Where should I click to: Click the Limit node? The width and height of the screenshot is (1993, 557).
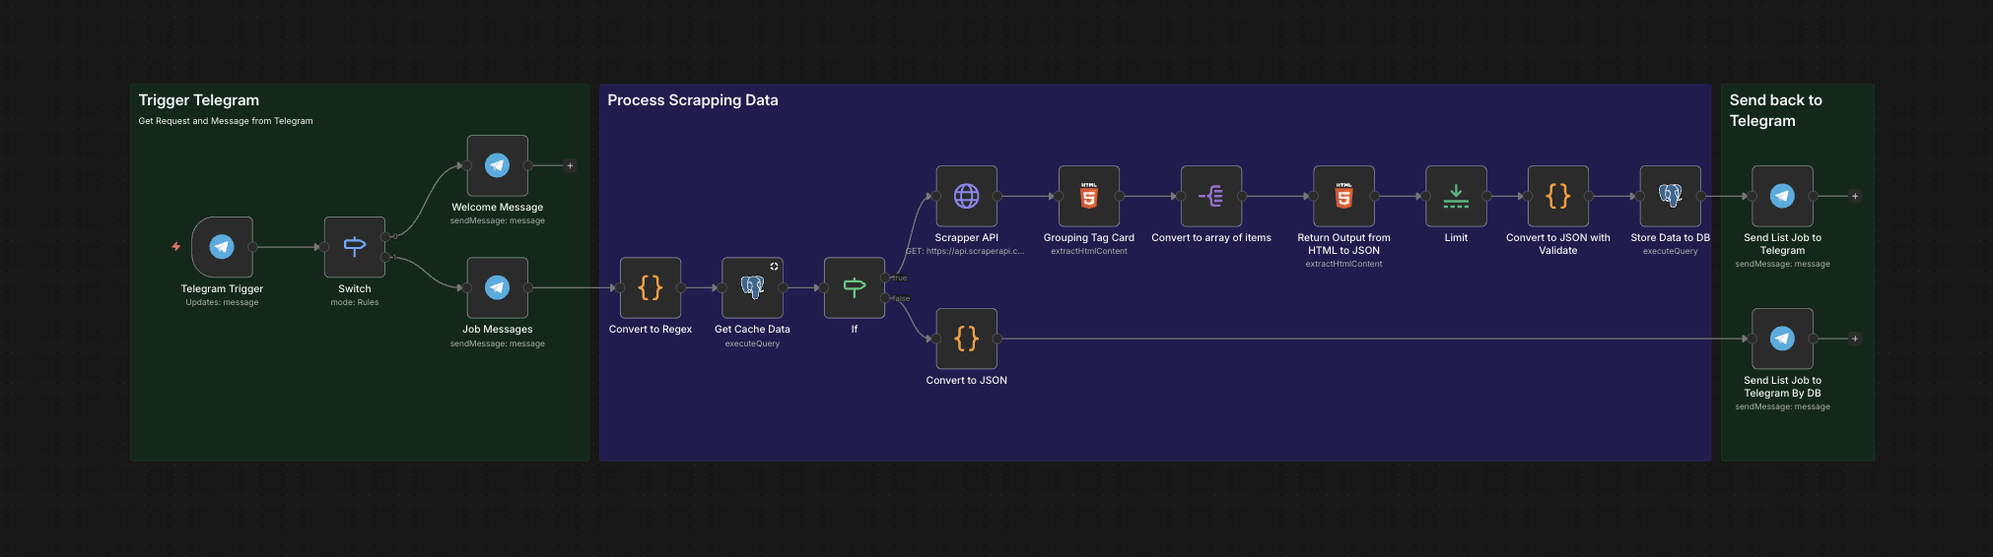pos(1456,196)
